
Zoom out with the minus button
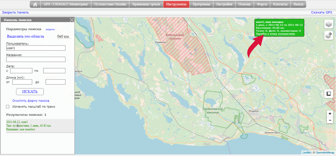point(330,120)
